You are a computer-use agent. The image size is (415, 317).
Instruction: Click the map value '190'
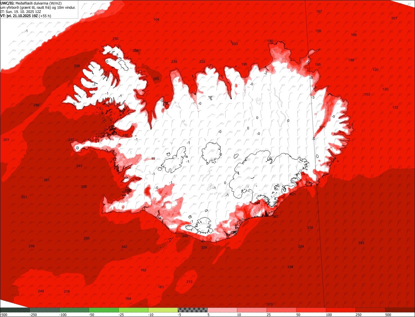pyautogui.click(x=270, y=41)
